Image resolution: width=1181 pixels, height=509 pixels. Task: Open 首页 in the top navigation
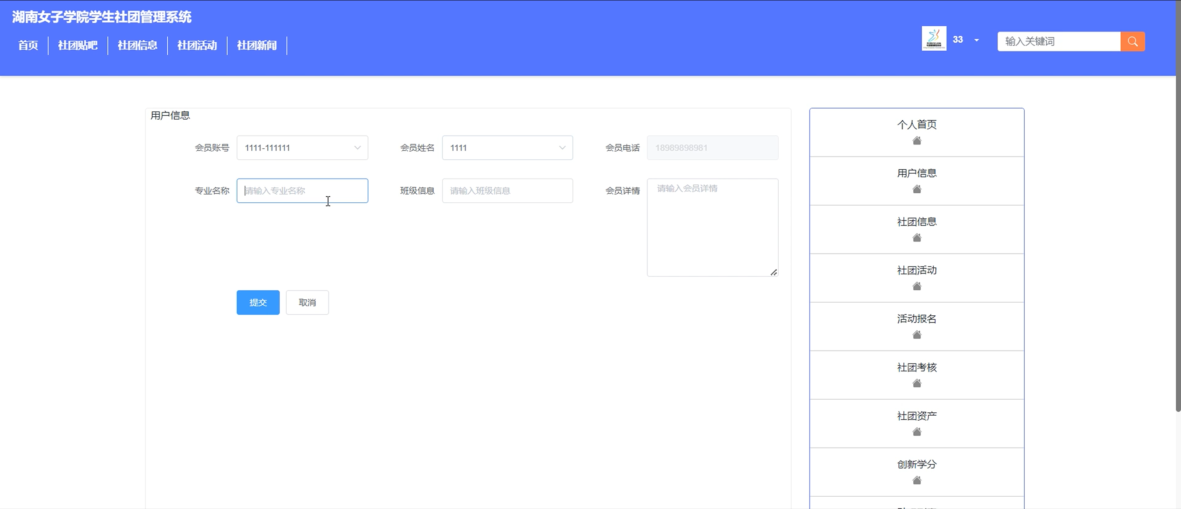click(28, 45)
